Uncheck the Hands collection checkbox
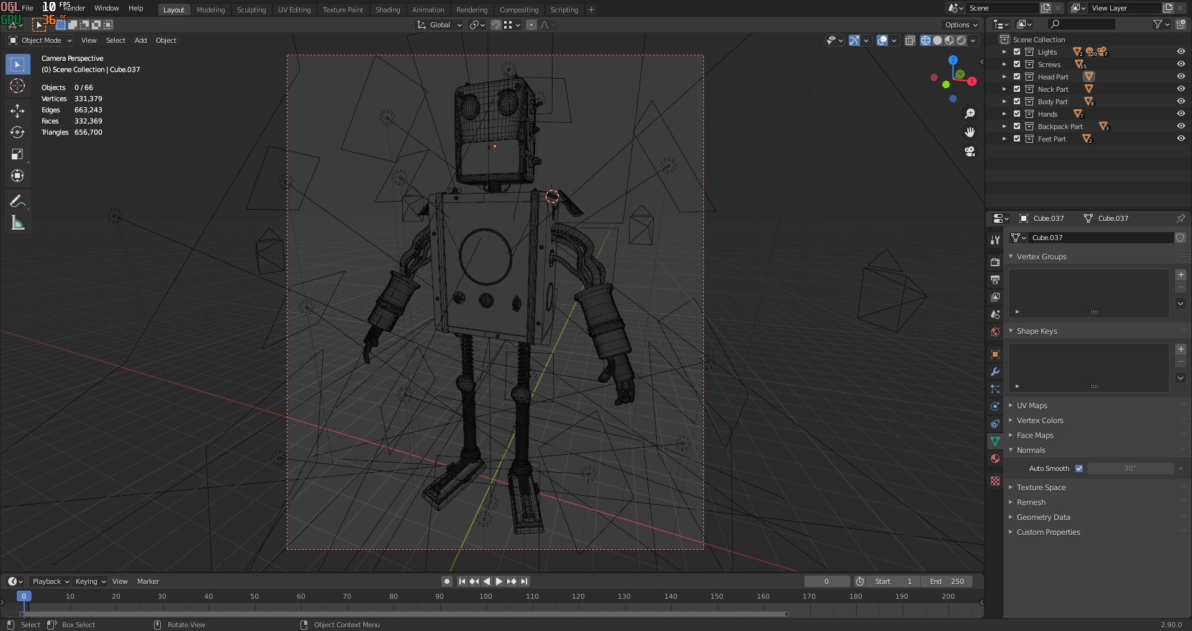This screenshot has width=1192, height=631. coord(1017,114)
